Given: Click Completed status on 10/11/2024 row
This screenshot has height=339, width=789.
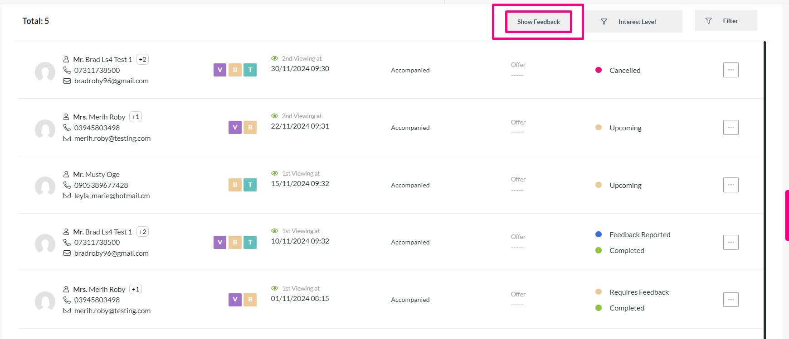Looking at the screenshot, I should pos(627,250).
